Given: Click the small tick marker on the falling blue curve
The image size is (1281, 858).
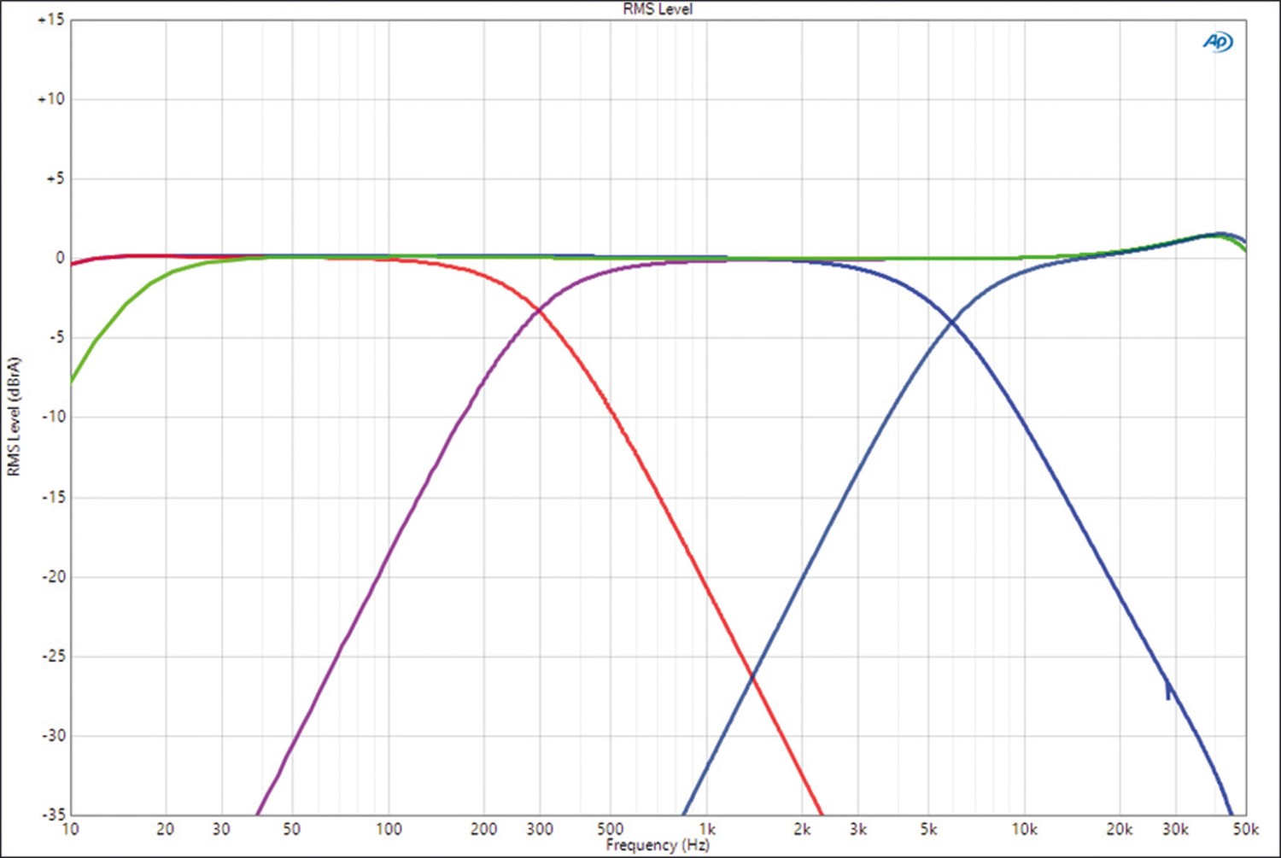Looking at the screenshot, I should [x=1167, y=690].
